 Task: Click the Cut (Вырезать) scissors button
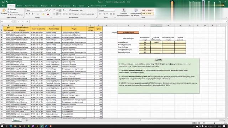(12, 9)
